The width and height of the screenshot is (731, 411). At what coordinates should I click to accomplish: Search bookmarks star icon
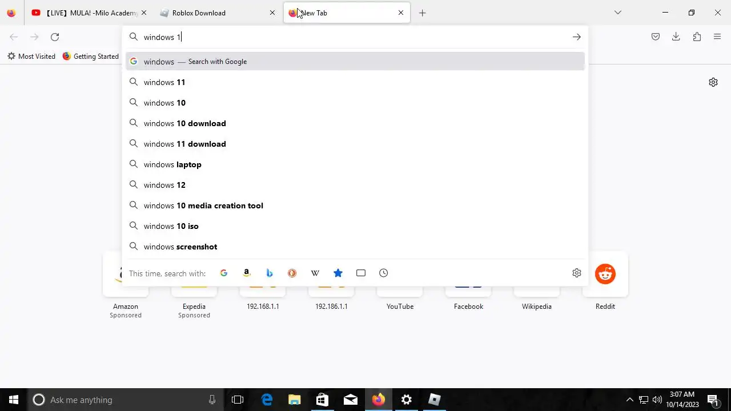(338, 273)
